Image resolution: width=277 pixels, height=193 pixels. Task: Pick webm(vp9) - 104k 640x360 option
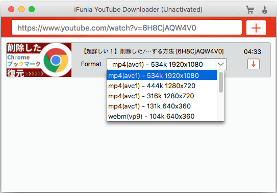click(x=162, y=116)
